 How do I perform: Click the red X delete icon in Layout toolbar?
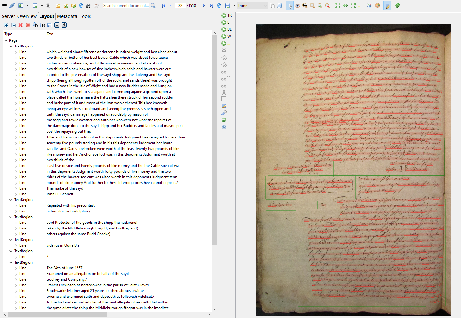pyautogui.click(x=21, y=25)
